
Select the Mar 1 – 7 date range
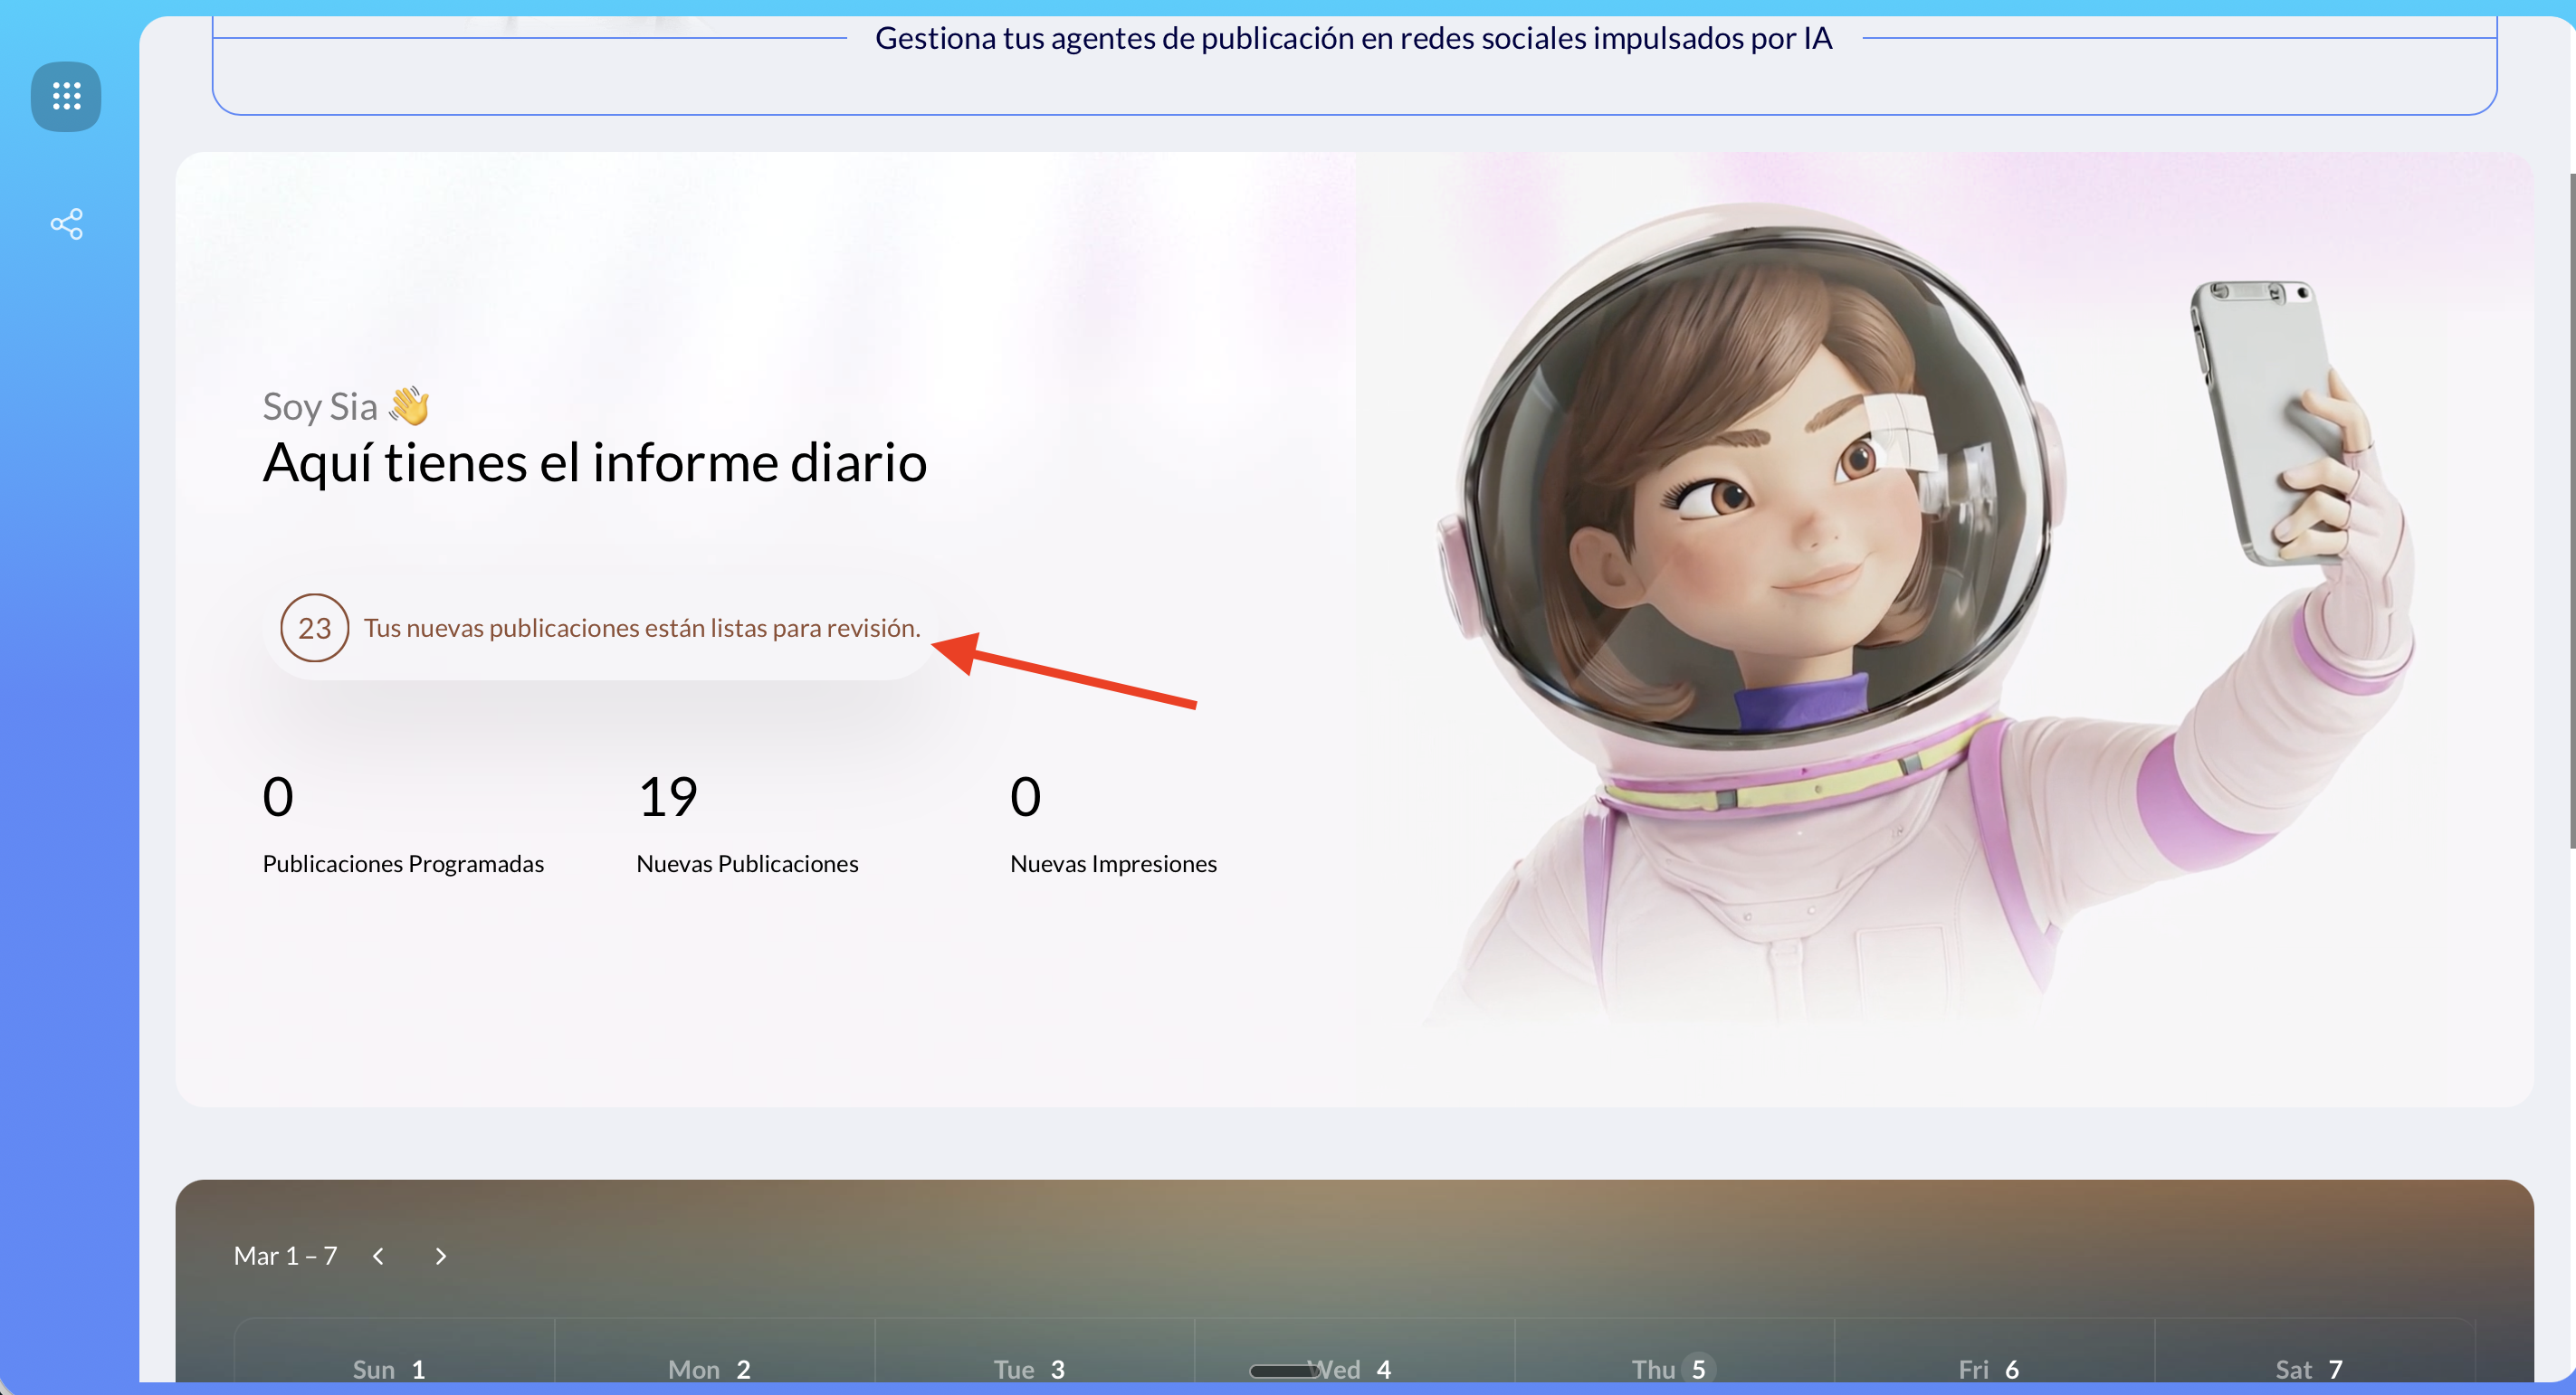pos(285,1256)
